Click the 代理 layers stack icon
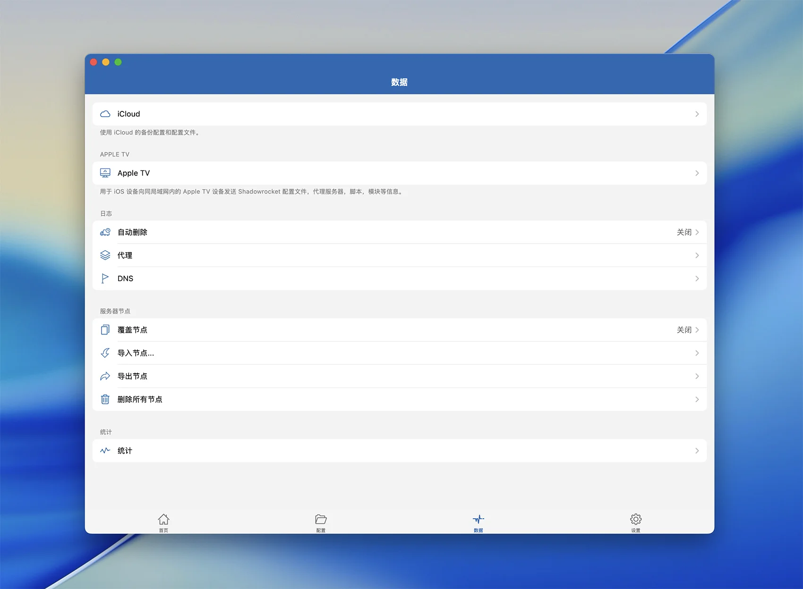803x589 pixels. point(105,255)
